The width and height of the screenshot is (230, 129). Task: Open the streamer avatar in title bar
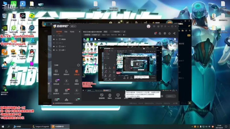(x=148, y=26)
